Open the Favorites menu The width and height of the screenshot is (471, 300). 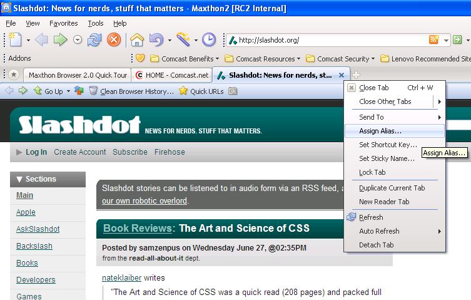(63, 23)
